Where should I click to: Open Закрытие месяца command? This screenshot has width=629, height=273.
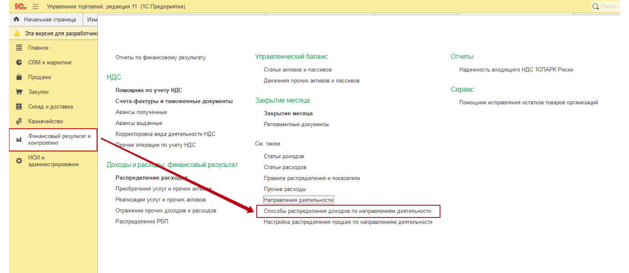click(x=288, y=113)
